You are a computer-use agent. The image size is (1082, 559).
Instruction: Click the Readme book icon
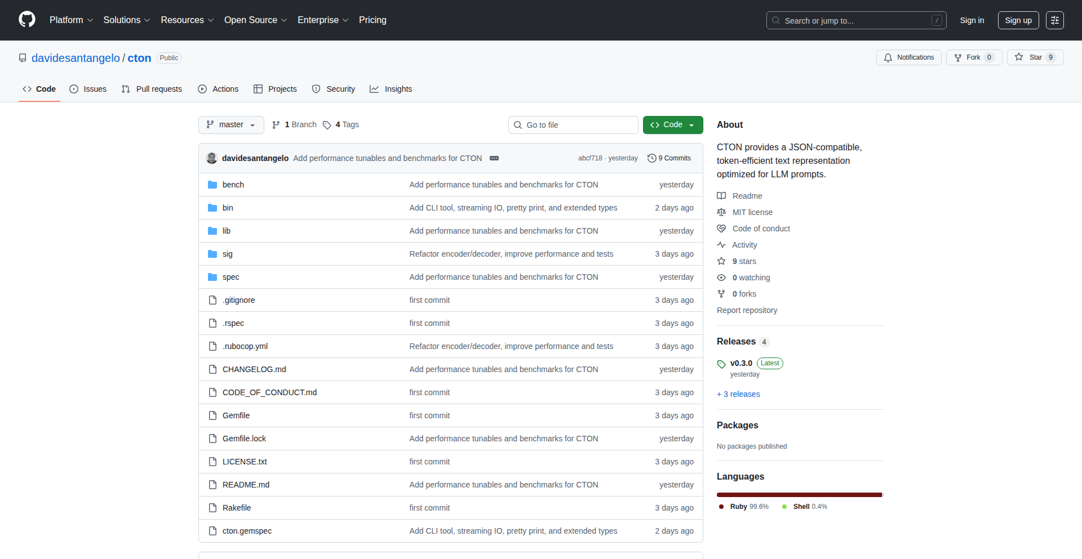722,195
